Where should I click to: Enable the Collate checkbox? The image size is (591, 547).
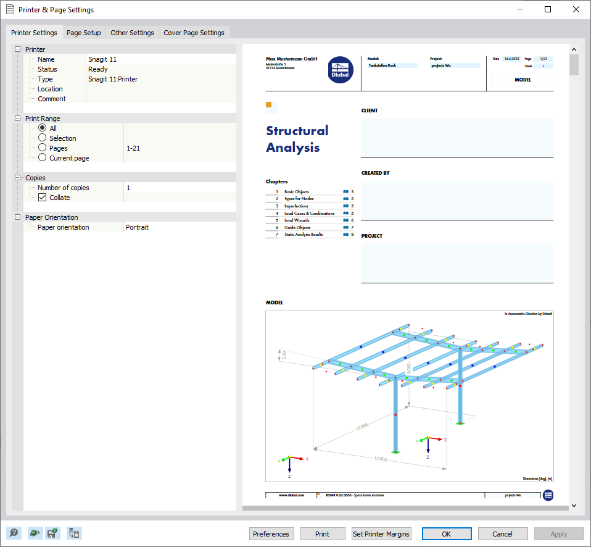point(42,198)
